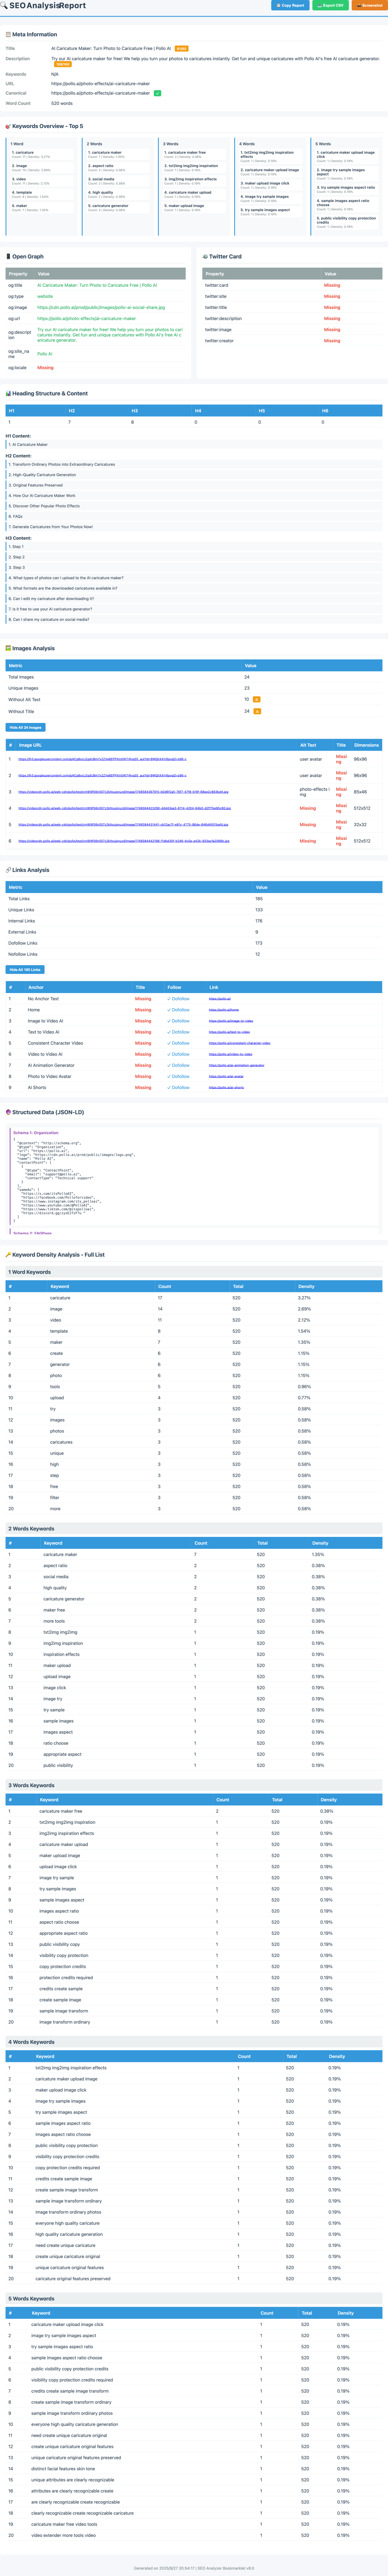The height and width of the screenshot is (2576, 388).
Task: Click the Export CSV button
Action: click(331, 5)
